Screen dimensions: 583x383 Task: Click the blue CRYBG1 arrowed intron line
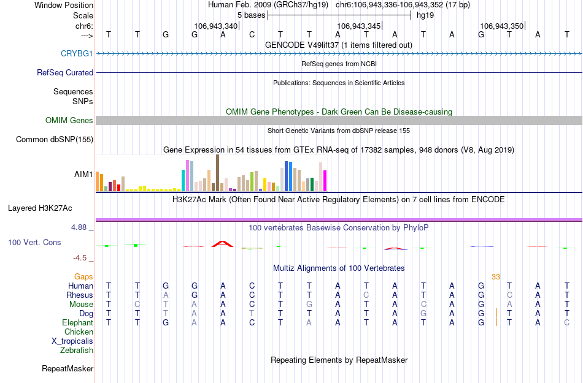[339, 54]
